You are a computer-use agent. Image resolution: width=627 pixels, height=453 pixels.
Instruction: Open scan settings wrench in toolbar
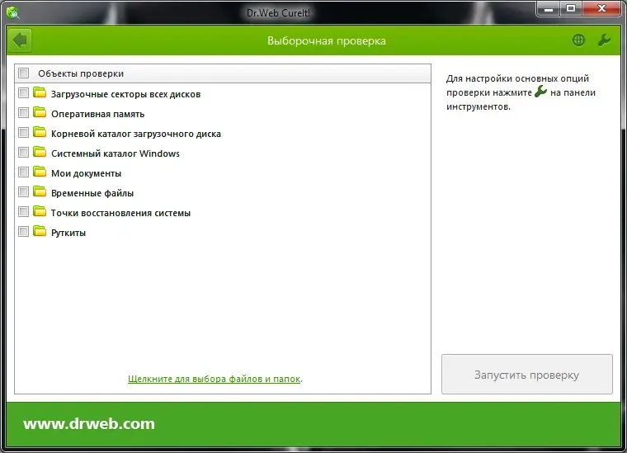604,40
